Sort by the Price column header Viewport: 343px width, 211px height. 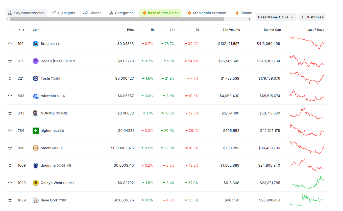[x=131, y=30]
